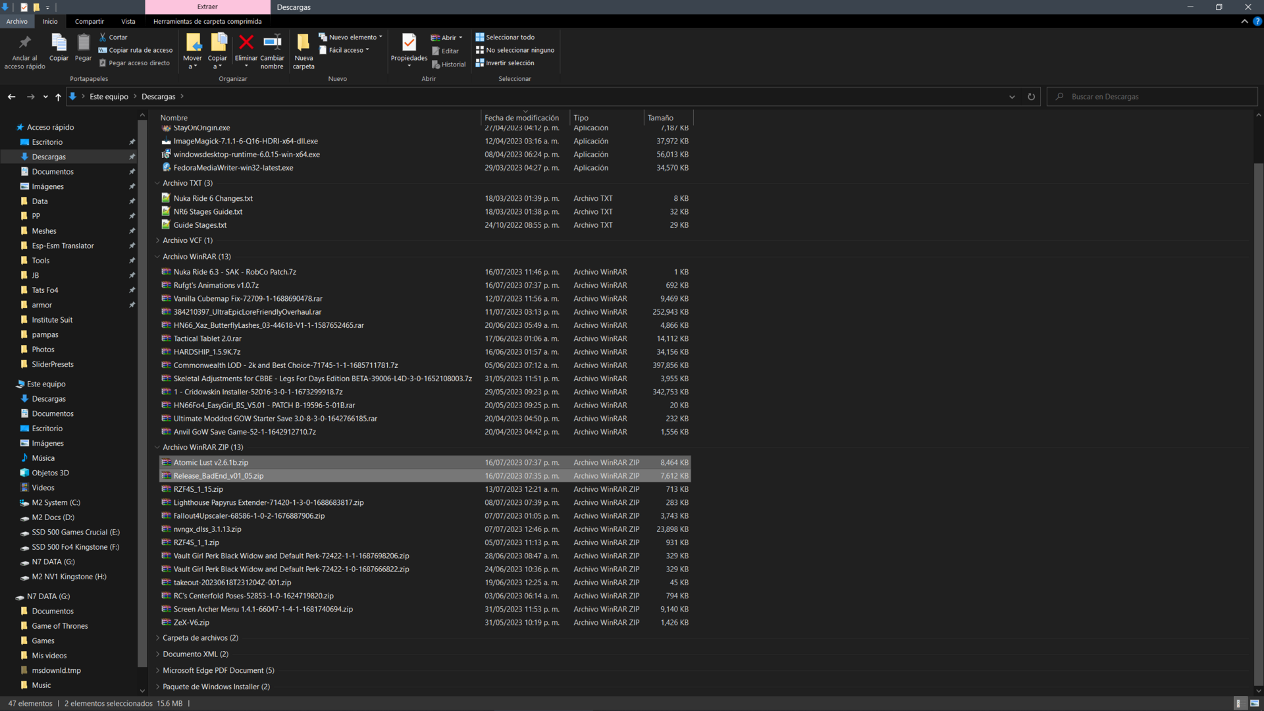Click Copiar ruta de acceso
This screenshot has height=711, width=1264.
pyautogui.click(x=136, y=50)
